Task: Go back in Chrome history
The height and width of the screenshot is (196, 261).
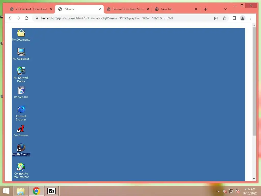Action: coord(10,18)
